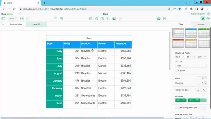Insert an image using the media icon
Viewport: 211px width, 119px height.
(x=114, y=19)
